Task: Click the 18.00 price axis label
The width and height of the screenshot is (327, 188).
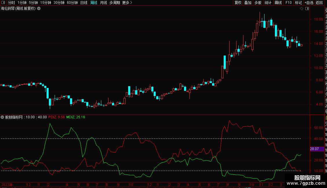Action: pos(318,19)
